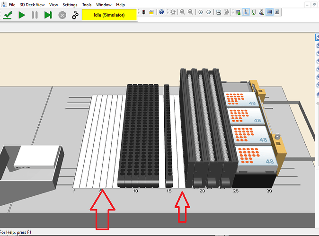319x236 pixels.
Task: Open the Tools menu
Action: point(87,5)
